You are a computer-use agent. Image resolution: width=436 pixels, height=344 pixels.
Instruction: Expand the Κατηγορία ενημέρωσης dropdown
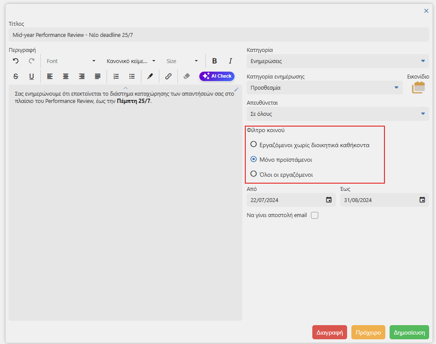pos(324,88)
